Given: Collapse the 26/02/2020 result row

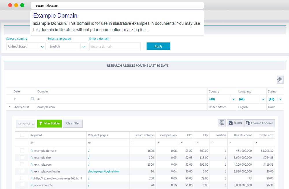Looking at the screenshot, I should click(x=10, y=107).
